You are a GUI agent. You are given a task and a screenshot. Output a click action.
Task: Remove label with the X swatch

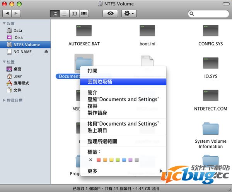[x=90, y=160]
